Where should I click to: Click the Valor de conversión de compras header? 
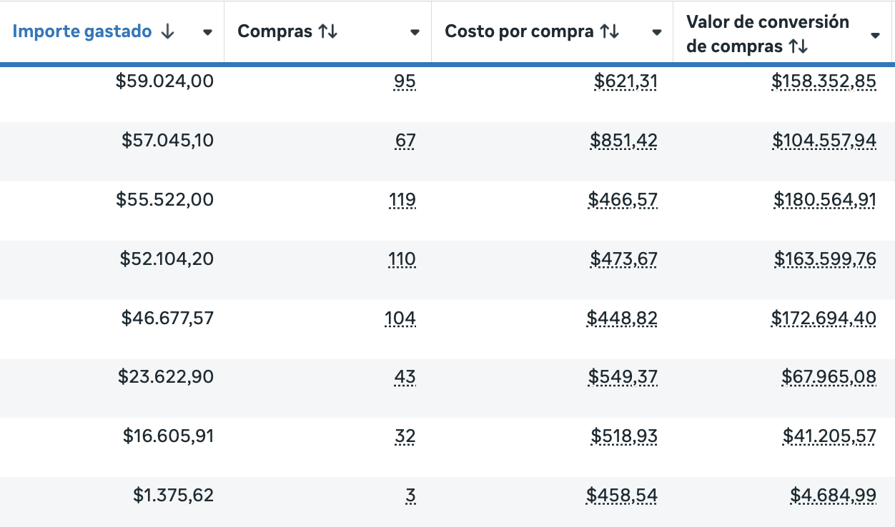pyautogui.click(x=767, y=34)
